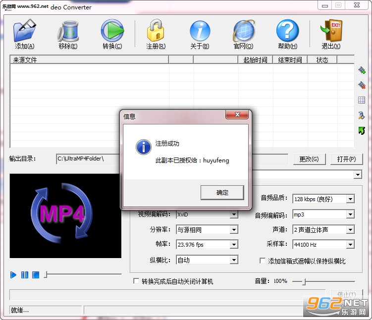The height and width of the screenshot is (320, 372).
Task: Open the 分辨率 resolution dropdown
Action: (x=234, y=230)
